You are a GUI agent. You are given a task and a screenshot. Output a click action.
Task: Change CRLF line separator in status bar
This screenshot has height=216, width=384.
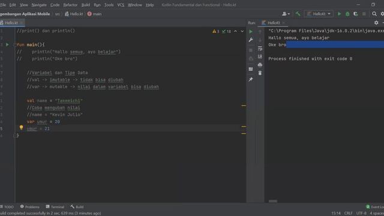[349, 214]
